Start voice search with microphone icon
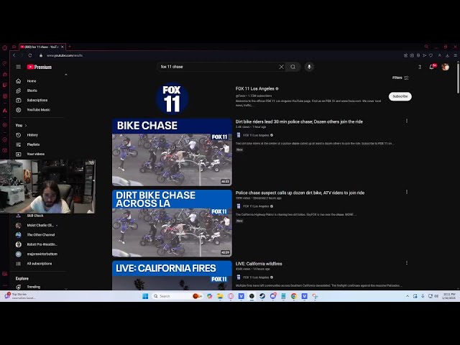 (309, 67)
